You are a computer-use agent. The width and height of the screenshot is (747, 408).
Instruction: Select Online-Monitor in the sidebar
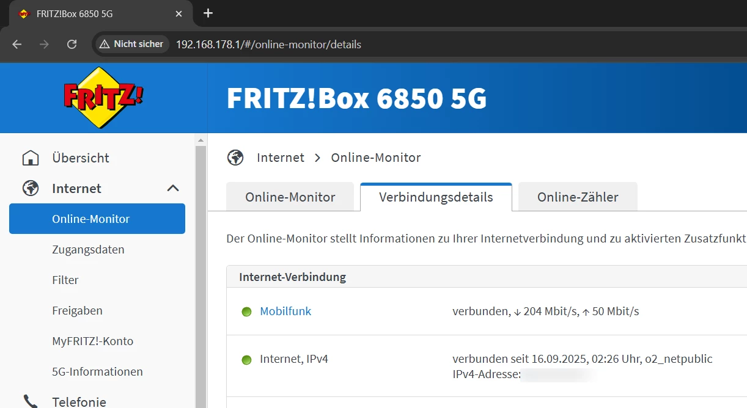tap(97, 219)
